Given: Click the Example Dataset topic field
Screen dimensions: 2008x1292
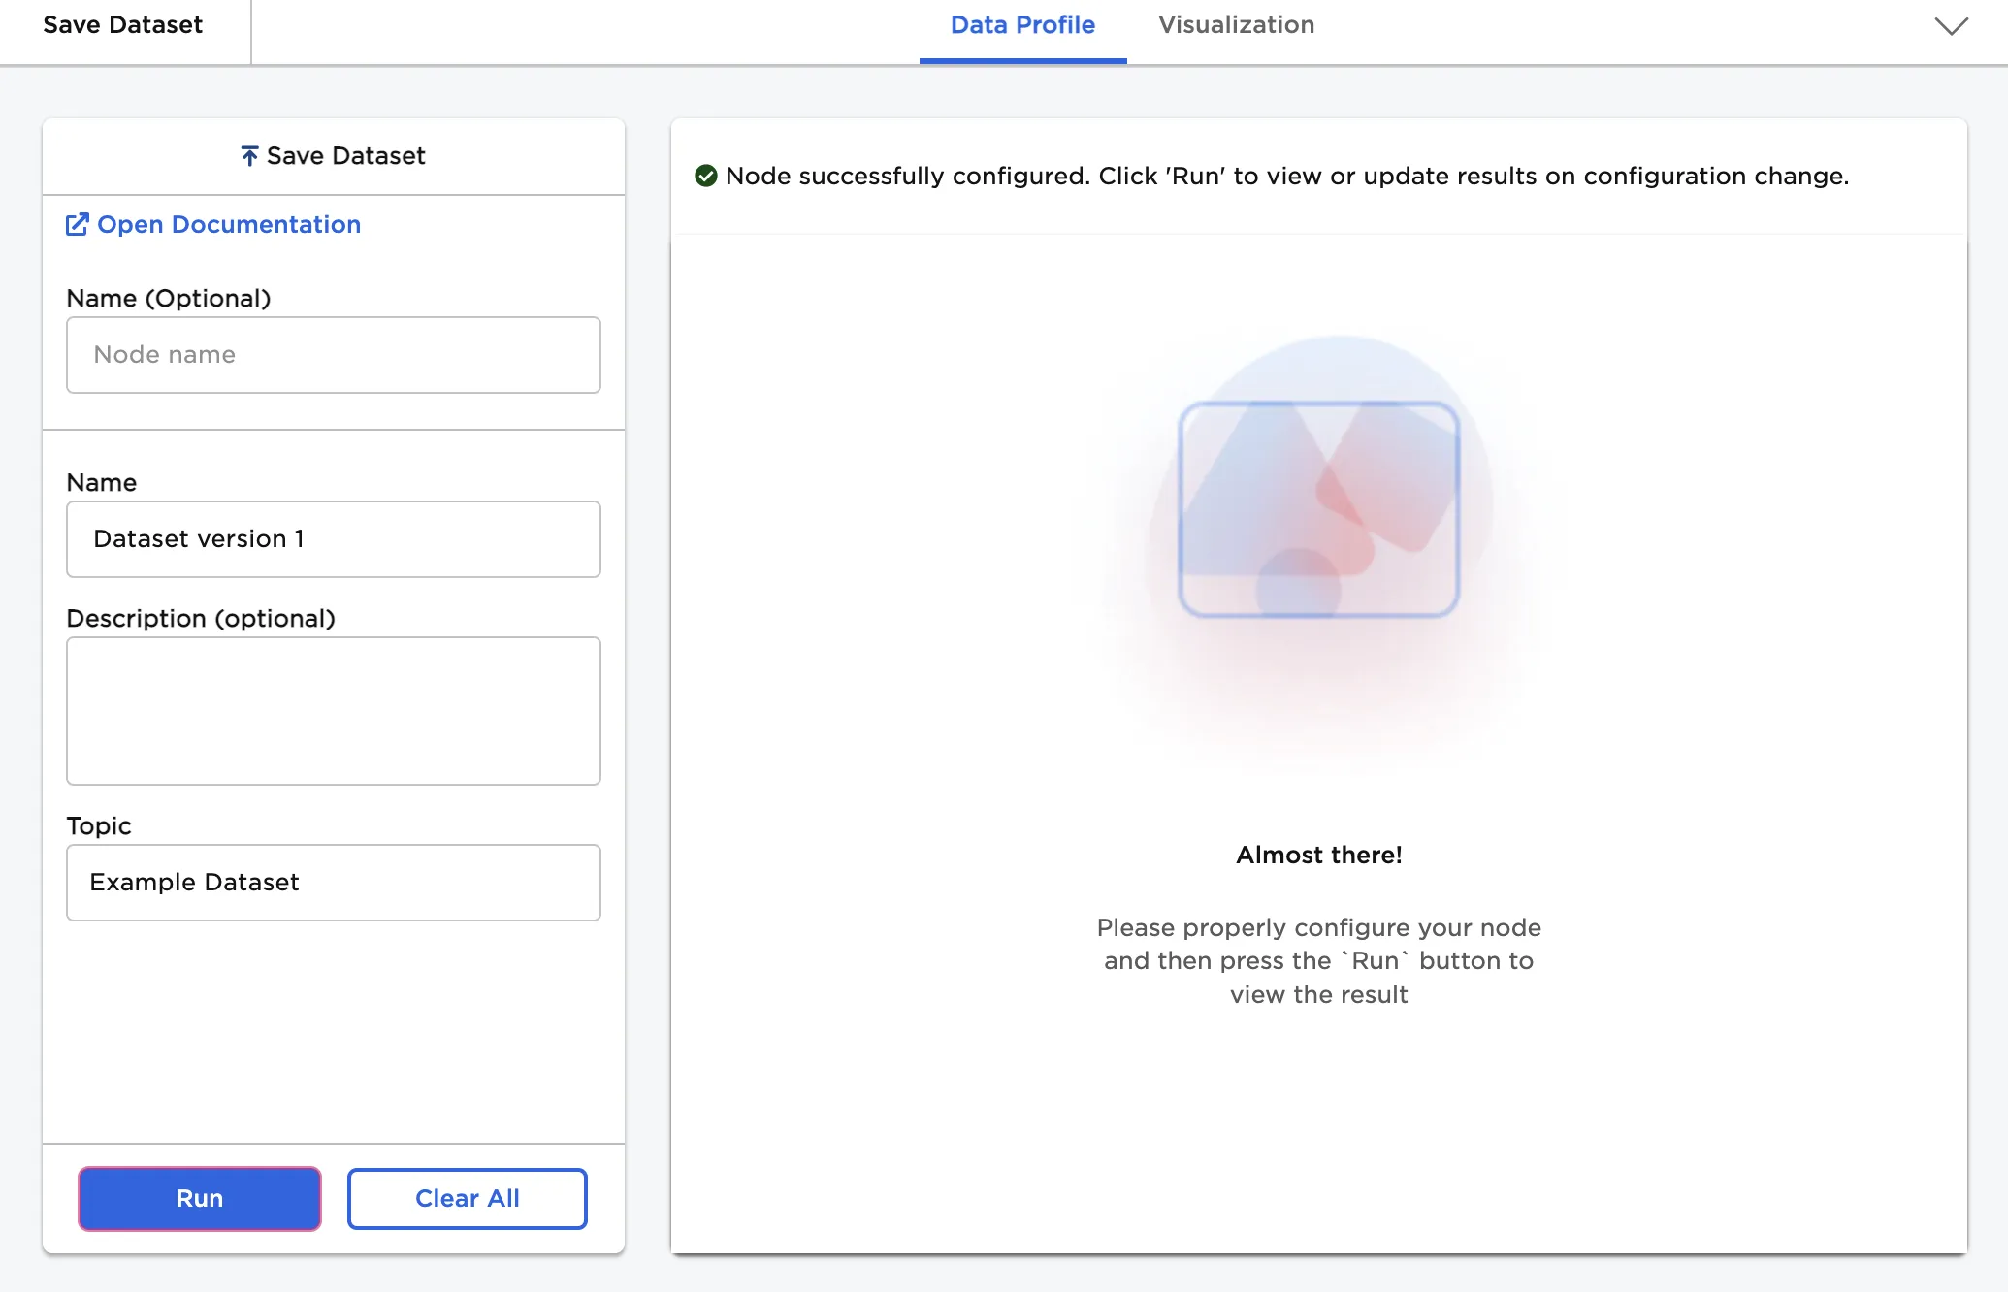Looking at the screenshot, I should 334,883.
